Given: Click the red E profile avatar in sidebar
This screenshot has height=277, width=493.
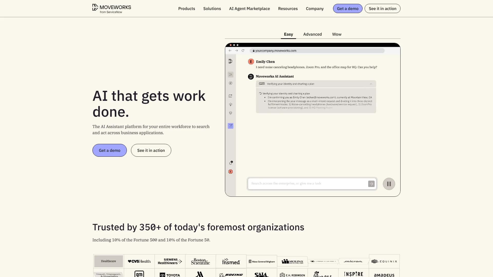Looking at the screenshot, I should coord(231,172).
